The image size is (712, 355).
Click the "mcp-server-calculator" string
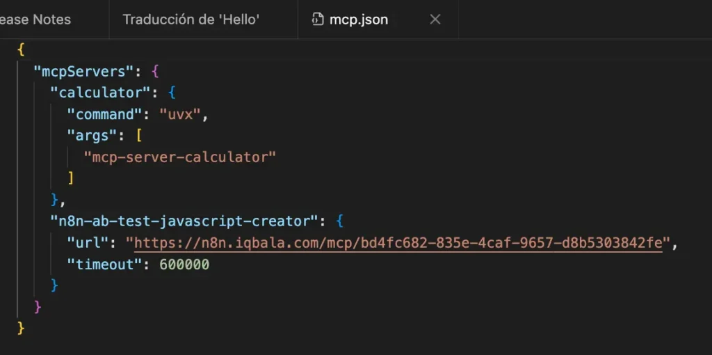click(180, 157)
